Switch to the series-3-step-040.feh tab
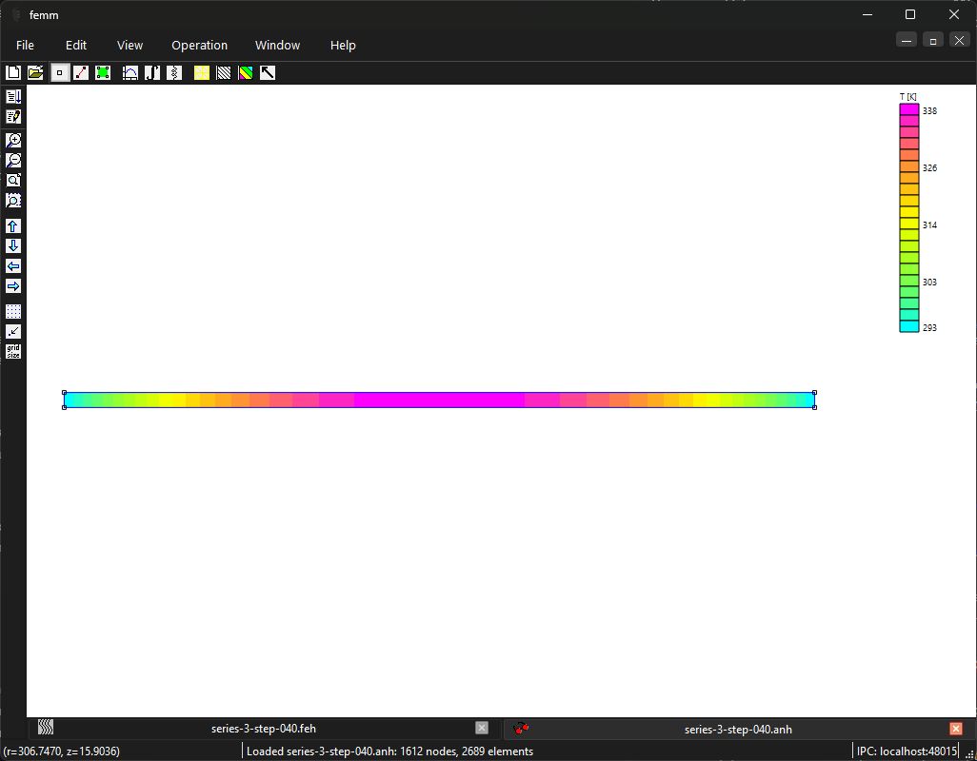The height and width of the screenshot is (761, 977). point(264,729)
